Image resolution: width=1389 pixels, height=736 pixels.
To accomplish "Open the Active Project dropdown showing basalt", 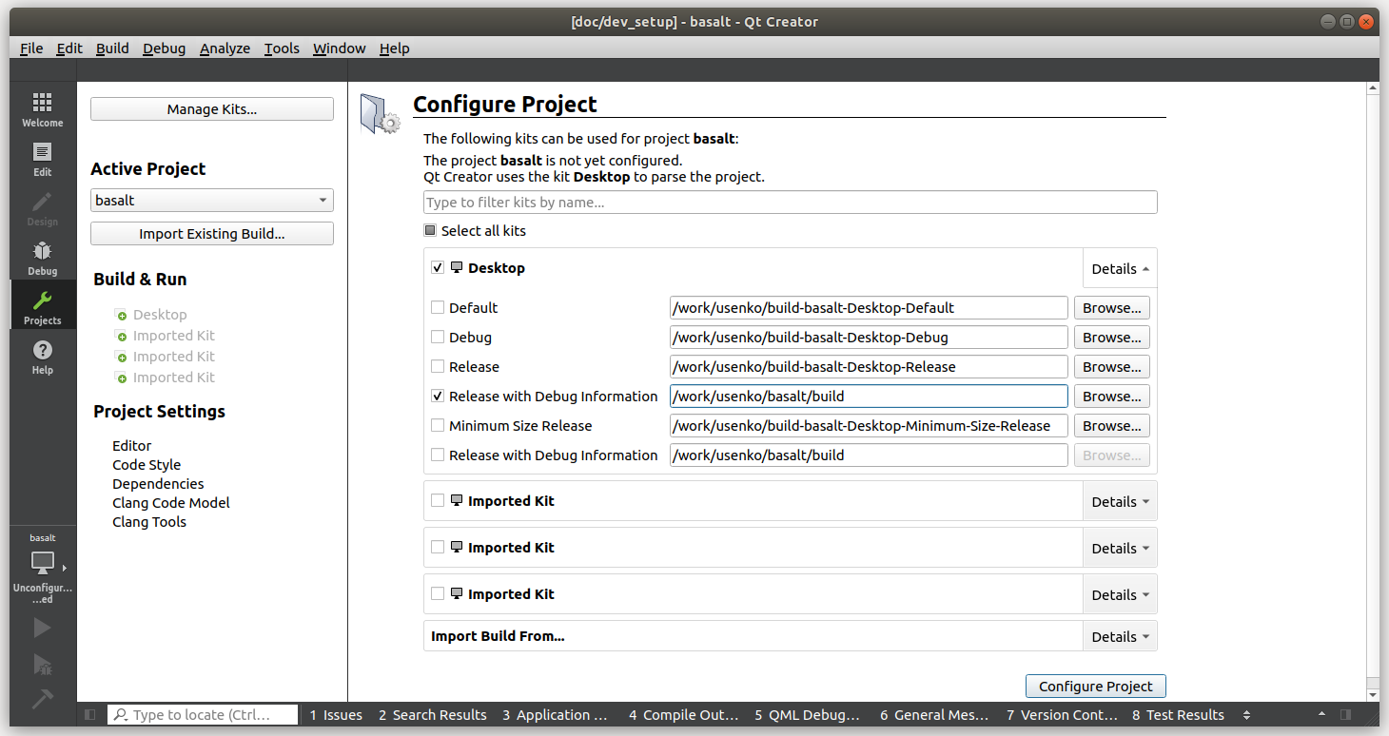I will pos(211,200).
